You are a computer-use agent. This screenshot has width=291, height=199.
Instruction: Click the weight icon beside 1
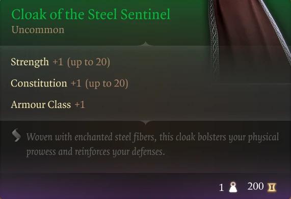click(233, 187)
